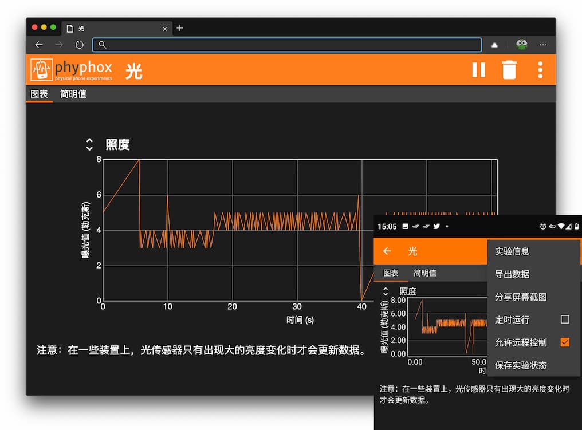The width and height of the screenshot is (582, 430).
Task: Click the browser address bar
Action: 286,45
